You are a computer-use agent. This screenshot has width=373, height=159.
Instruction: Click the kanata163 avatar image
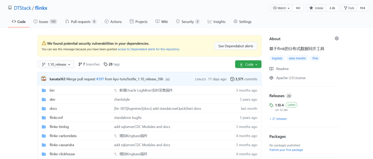pyautogui.click(x=44, y=79)
